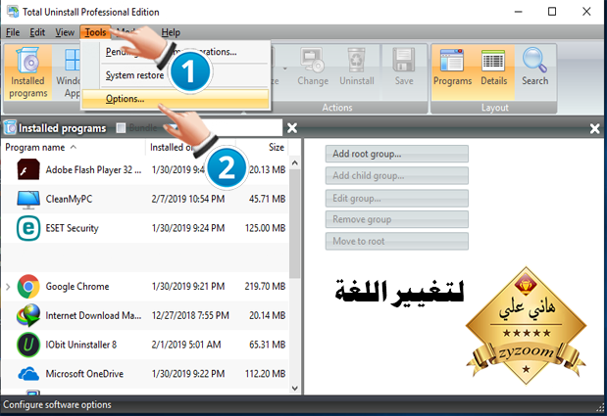The image size is (607, 416).
Task: Toggle the Bundle checkbox
Action: (x=122, y=128)
